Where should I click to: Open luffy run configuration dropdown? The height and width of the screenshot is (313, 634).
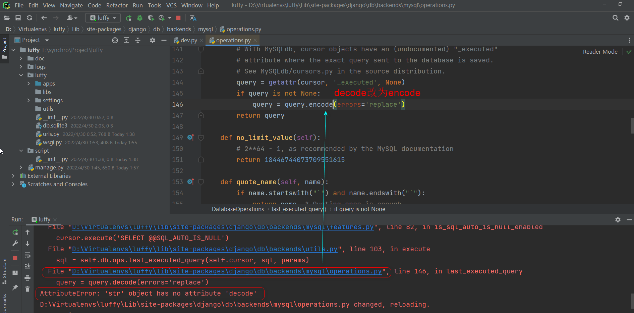point(103,18)
